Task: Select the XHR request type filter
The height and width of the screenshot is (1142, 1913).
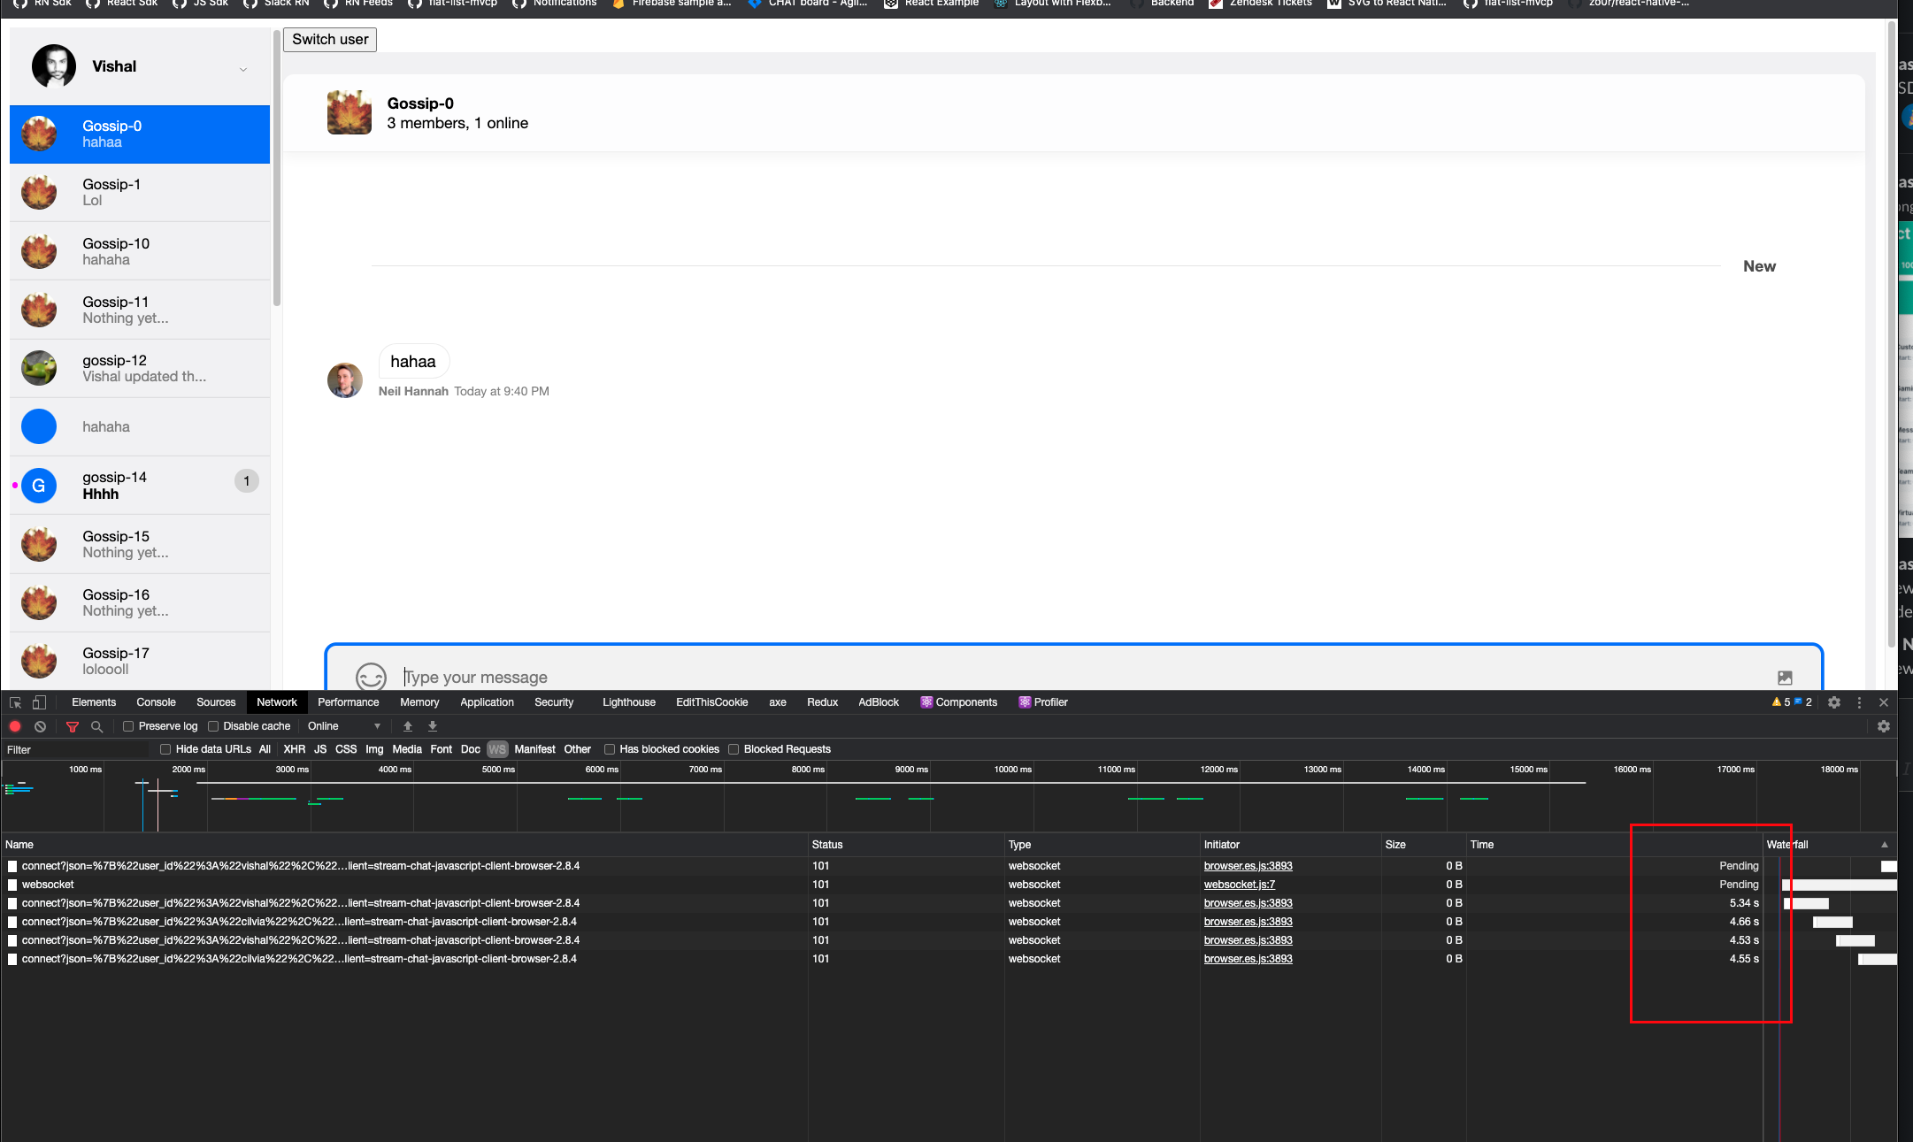Action: click(294, 749)
